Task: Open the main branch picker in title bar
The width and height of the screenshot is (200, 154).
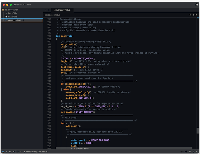Action: click(x=29, y=5)
